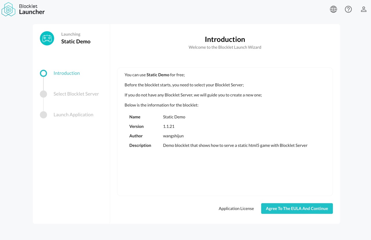Go to the Select Blocklet Server step label
Screen dimensions: 371x240
(x=76, y=94)
